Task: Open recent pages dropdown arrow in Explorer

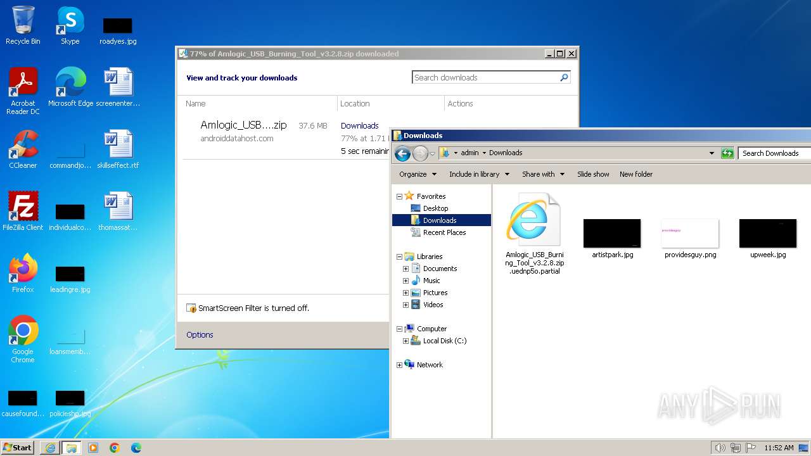Action: [x=432, y=153]
